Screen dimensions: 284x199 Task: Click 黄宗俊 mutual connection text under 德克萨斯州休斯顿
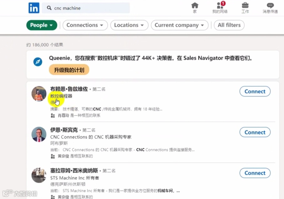(75, 197)
